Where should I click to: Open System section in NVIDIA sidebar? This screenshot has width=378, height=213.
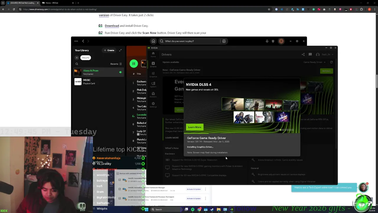(153, 85)
